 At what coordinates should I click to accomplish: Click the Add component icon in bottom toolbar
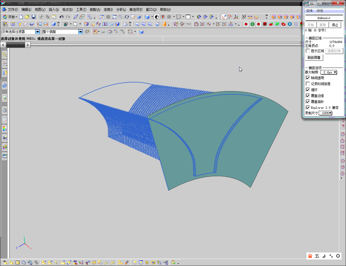pos(44,262)
